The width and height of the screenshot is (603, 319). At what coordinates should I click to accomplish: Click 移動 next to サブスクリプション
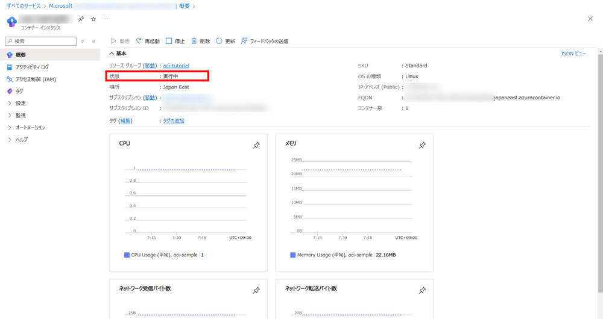[150, 98]
